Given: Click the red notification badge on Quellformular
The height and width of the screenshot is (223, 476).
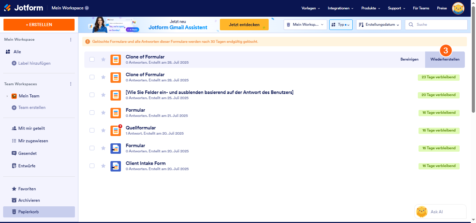Looking at the screenshot, I should tap(120, 126).
